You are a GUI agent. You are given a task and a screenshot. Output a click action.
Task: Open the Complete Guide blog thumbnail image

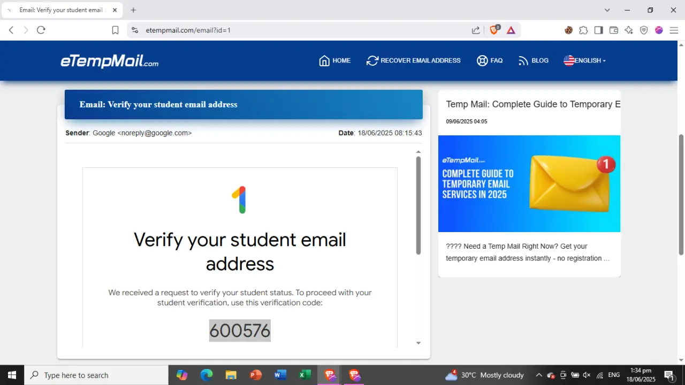(x=529, y=183)
